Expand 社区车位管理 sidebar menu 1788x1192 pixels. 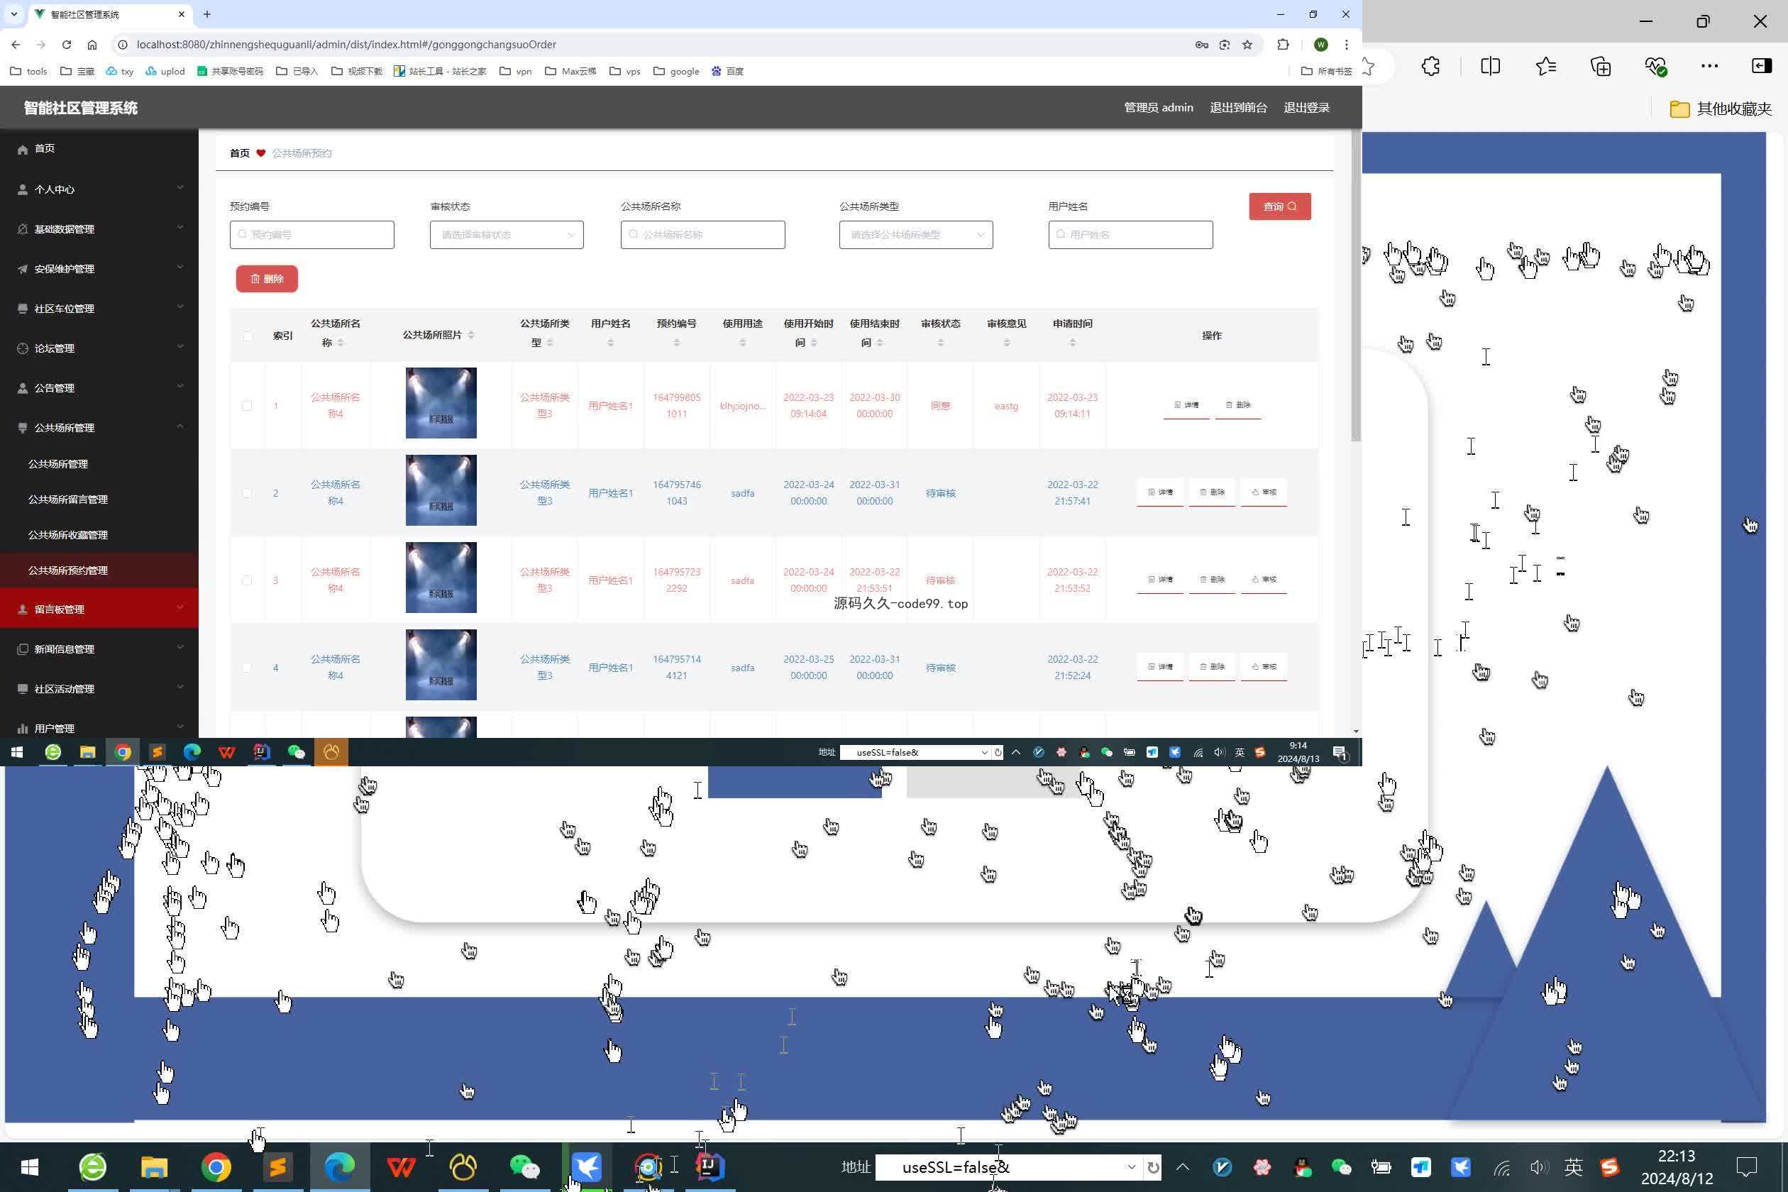pyautogui.click(x=99, y=309)
